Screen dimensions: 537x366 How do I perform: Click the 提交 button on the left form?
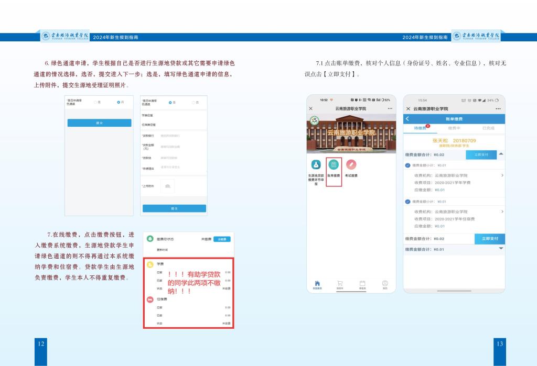99,123
